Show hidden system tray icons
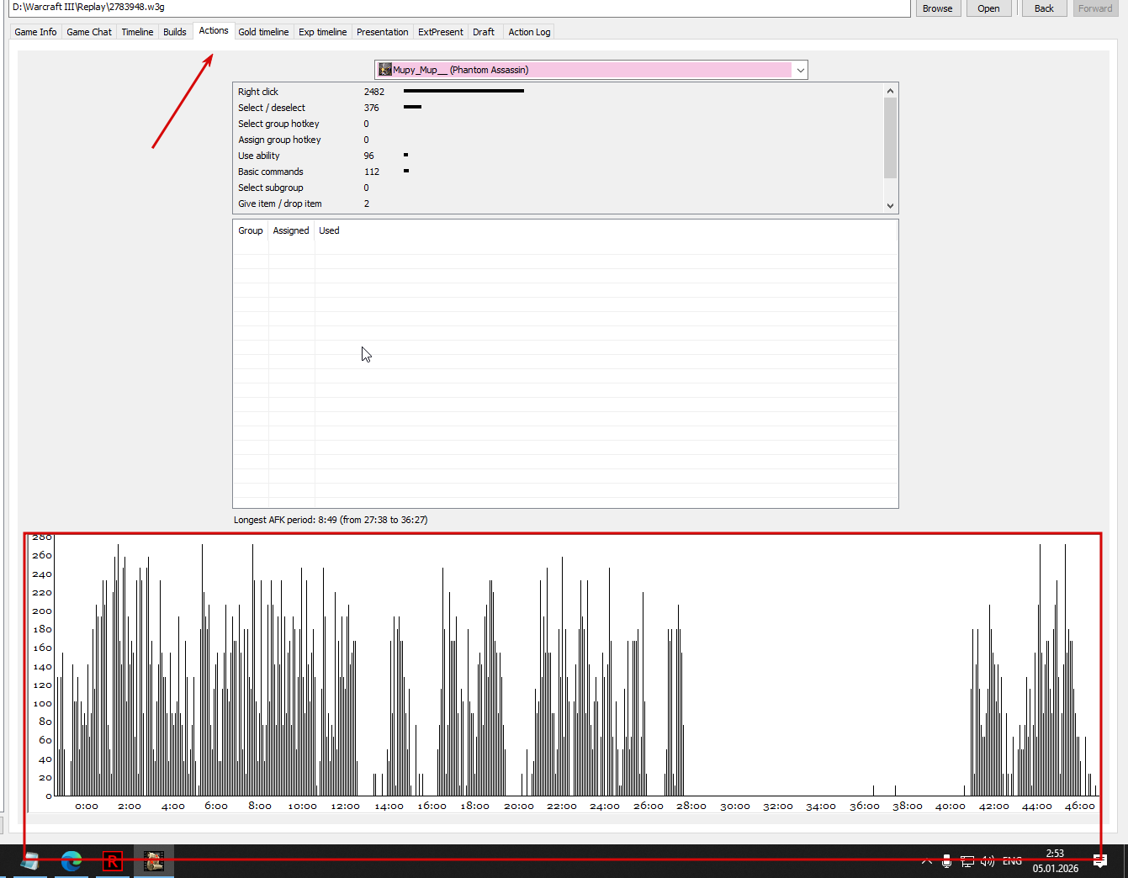The height and width of the screenshot is (878, 1128). pyautogui.click(x=926, y=861)
